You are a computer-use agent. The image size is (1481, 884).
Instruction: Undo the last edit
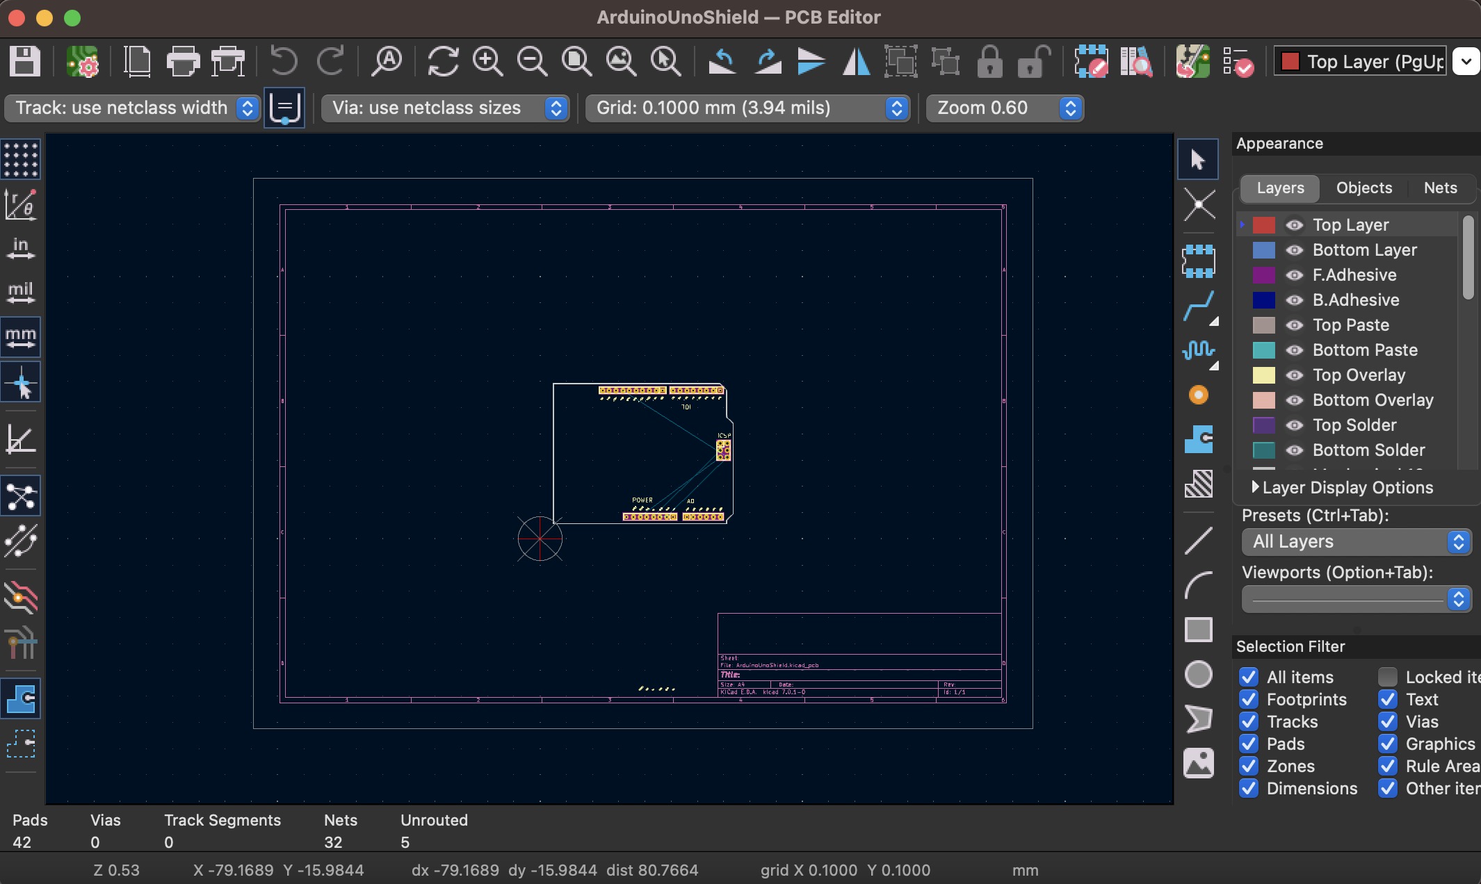coord(284,62)
